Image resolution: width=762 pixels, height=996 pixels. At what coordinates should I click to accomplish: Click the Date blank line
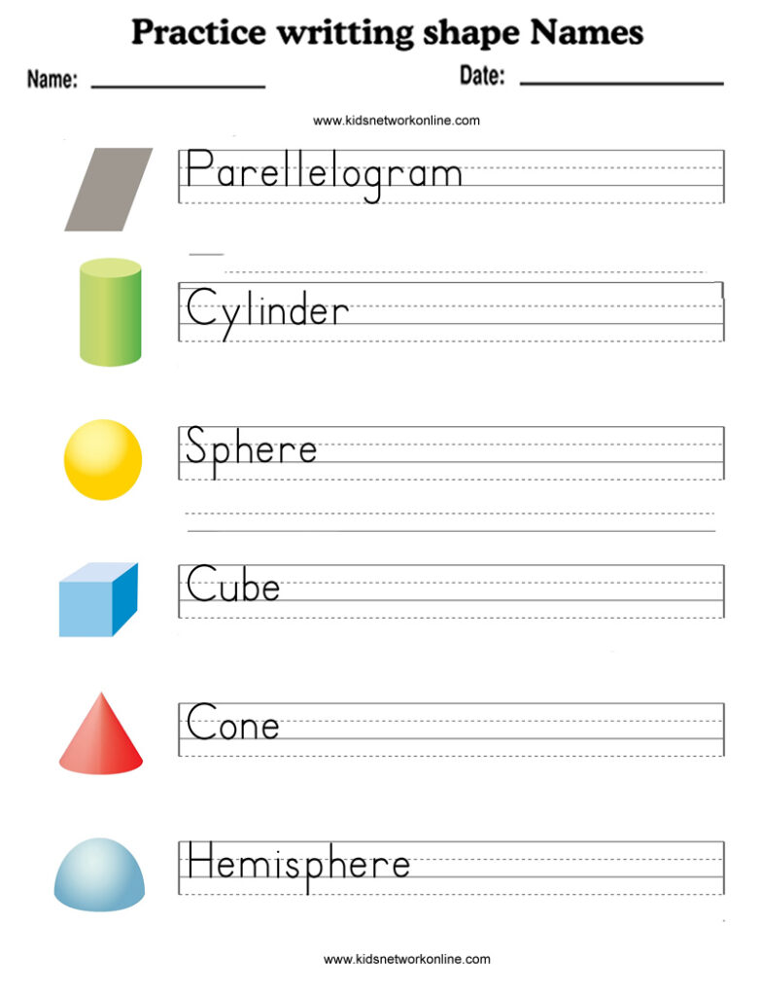622,83
